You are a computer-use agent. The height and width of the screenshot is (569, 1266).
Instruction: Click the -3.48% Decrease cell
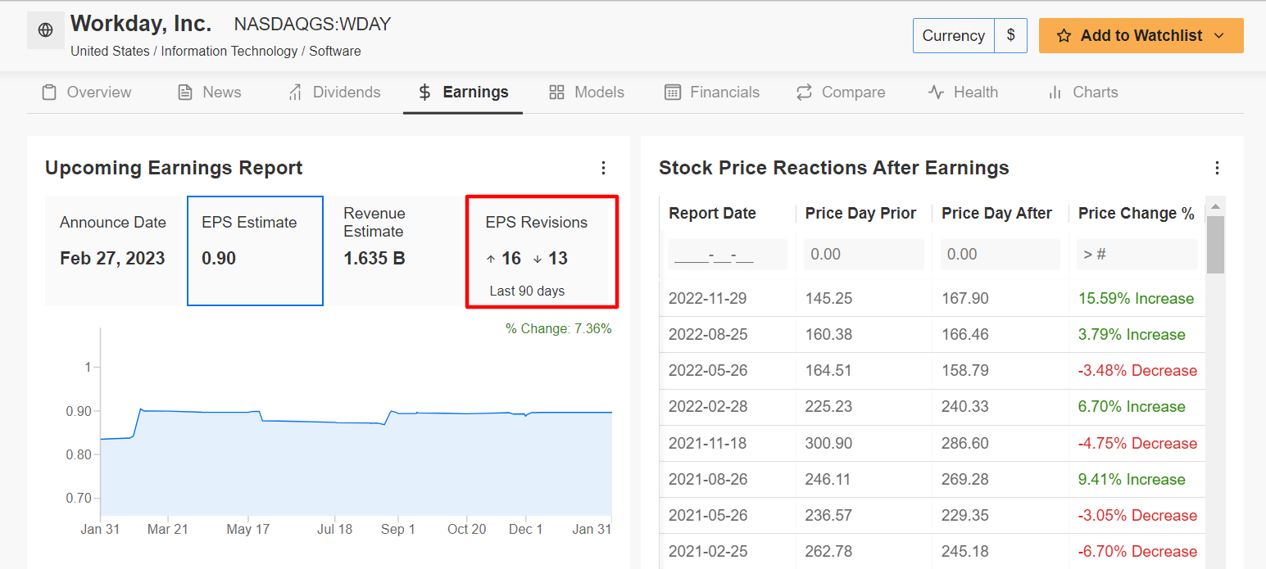pos(1137,371)
